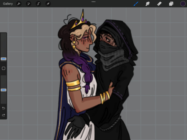
Task: Open the Layers panel
Action: (x=171, y=4)
